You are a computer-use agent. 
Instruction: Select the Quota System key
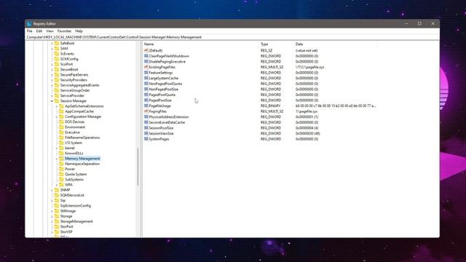pos(76,175)
